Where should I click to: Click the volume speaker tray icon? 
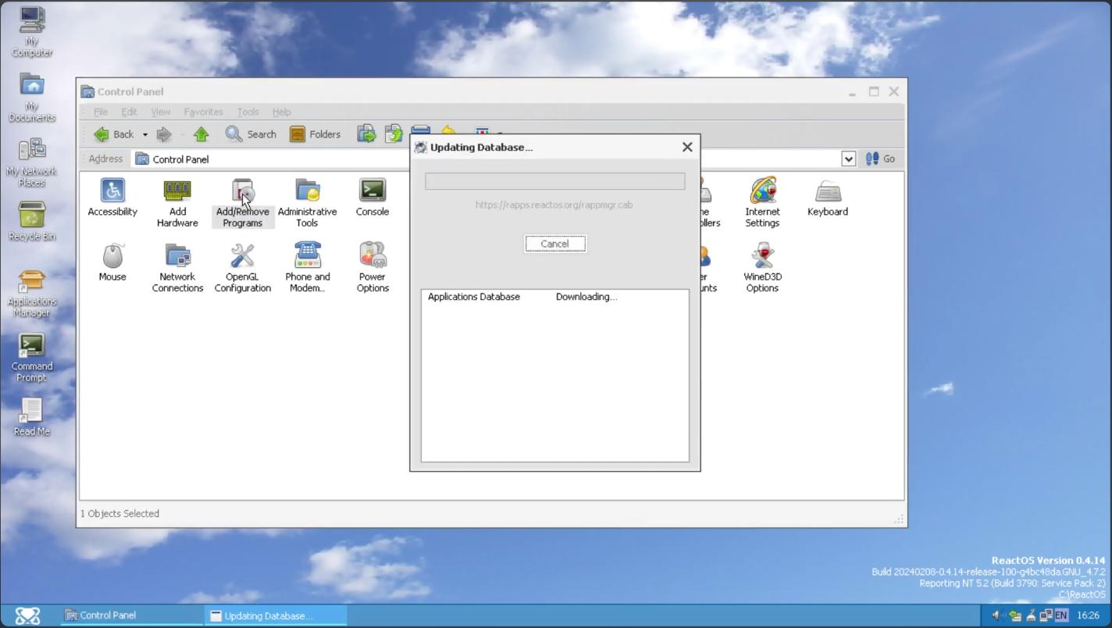[997, 616]
